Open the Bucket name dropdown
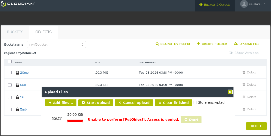This screenshot has height=136, width=271. (x=56, y=44)
